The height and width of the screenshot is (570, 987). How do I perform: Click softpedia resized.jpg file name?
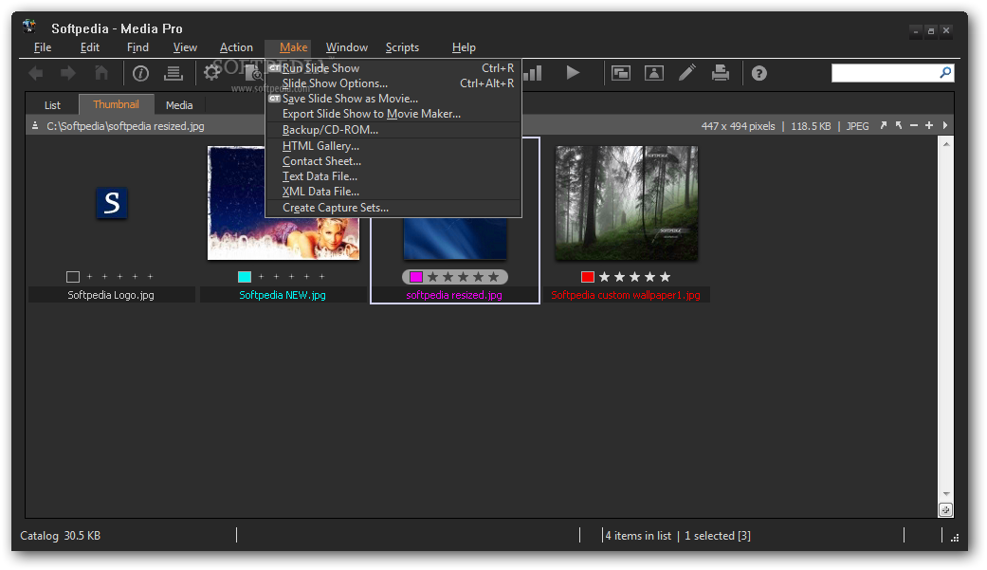pyautogui.click(x=454, y=295)
